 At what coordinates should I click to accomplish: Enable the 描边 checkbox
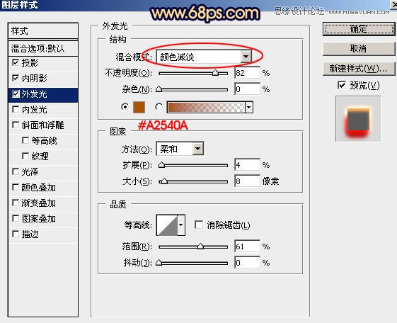click(16, 234)
